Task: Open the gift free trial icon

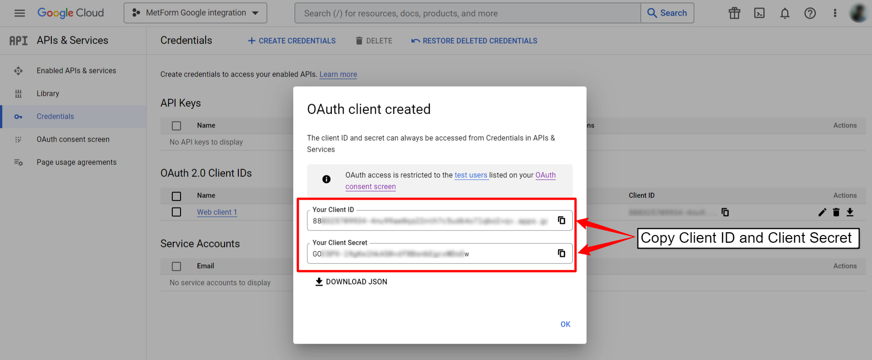Action: click(x=735, y=13)
